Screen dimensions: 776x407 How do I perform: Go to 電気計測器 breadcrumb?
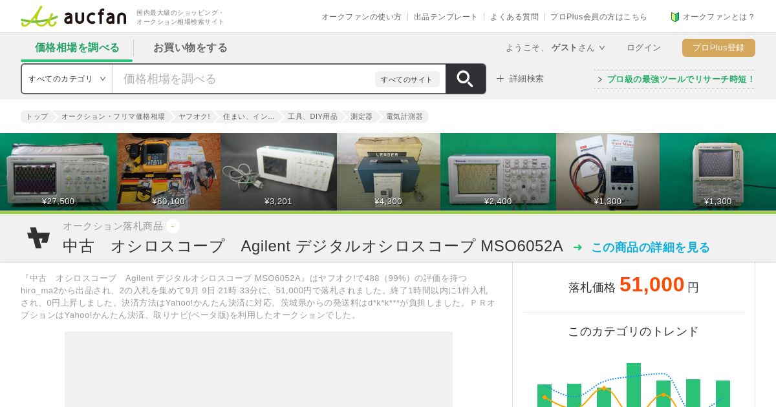[404, 116]
